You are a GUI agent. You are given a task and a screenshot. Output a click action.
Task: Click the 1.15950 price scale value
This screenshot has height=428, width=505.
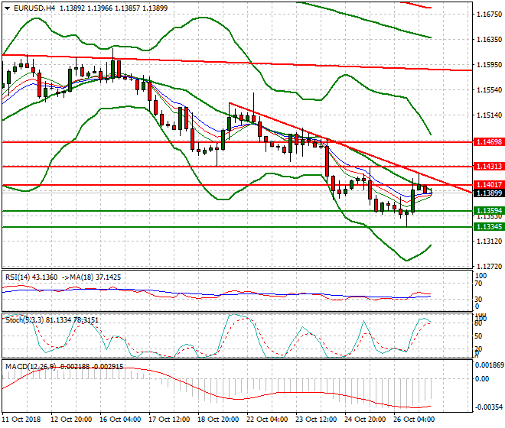point(489,65)
